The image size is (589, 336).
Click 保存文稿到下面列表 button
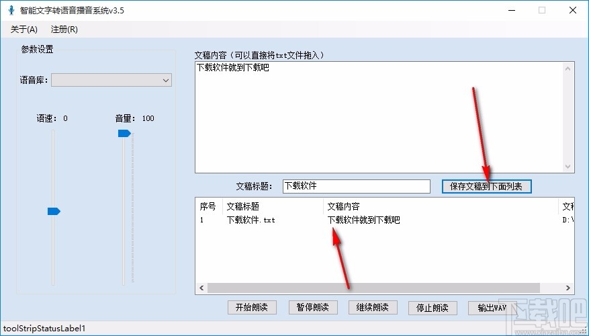486,186
